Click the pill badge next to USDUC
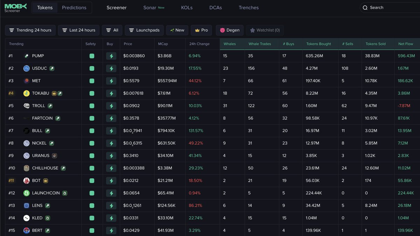Screen dimensions: 420x236 (x=52, y=69)
